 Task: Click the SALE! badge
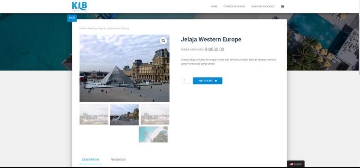[72, 18]
